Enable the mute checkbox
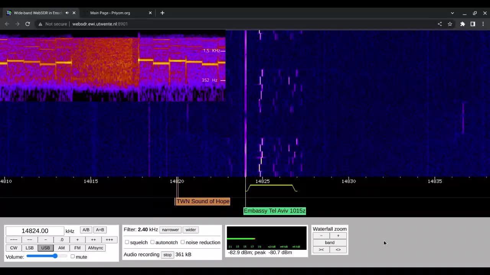 [x=72, y=256]
